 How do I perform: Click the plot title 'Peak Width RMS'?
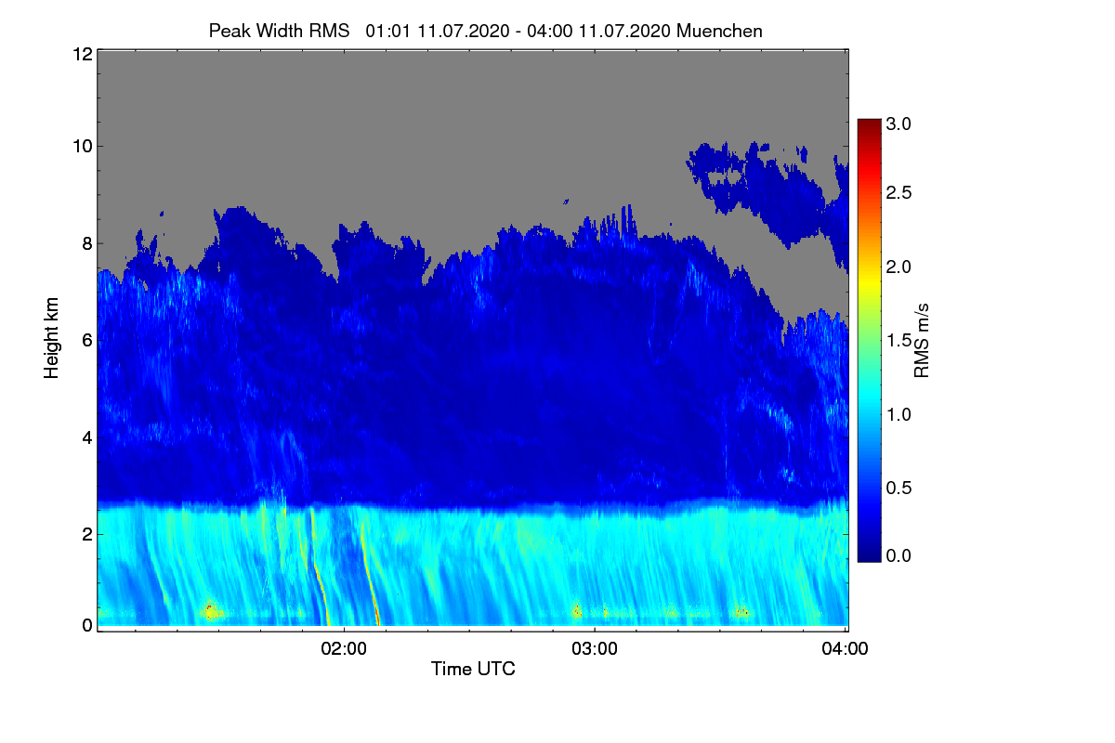279,31
